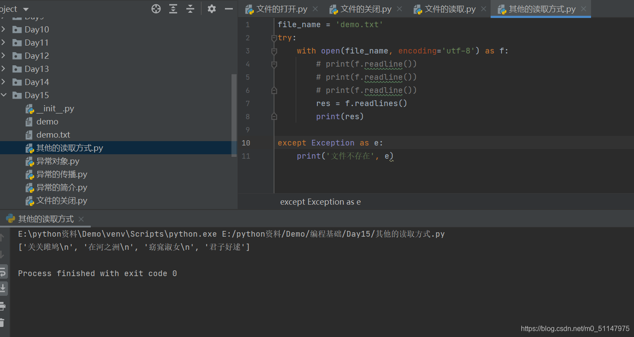
Task: Click 'except Exception as e' breadcrumb
Action: (321, 202)
